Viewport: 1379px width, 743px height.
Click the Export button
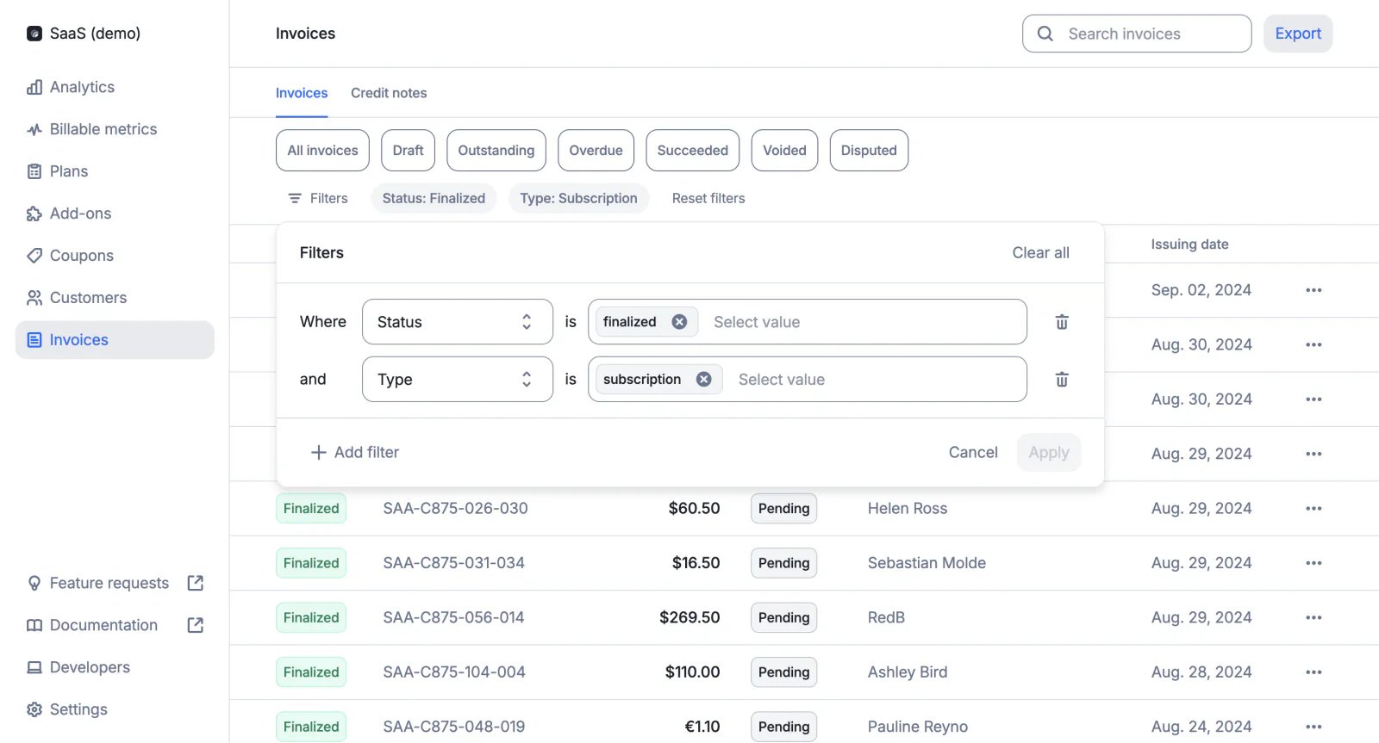[x=1298, y=34]
